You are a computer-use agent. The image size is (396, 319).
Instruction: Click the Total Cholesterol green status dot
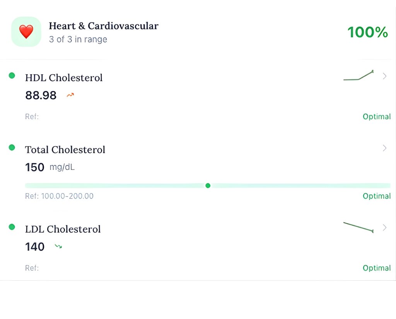coord(12,147)
